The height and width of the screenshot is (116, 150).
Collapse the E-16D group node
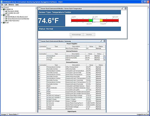point(2,15)
